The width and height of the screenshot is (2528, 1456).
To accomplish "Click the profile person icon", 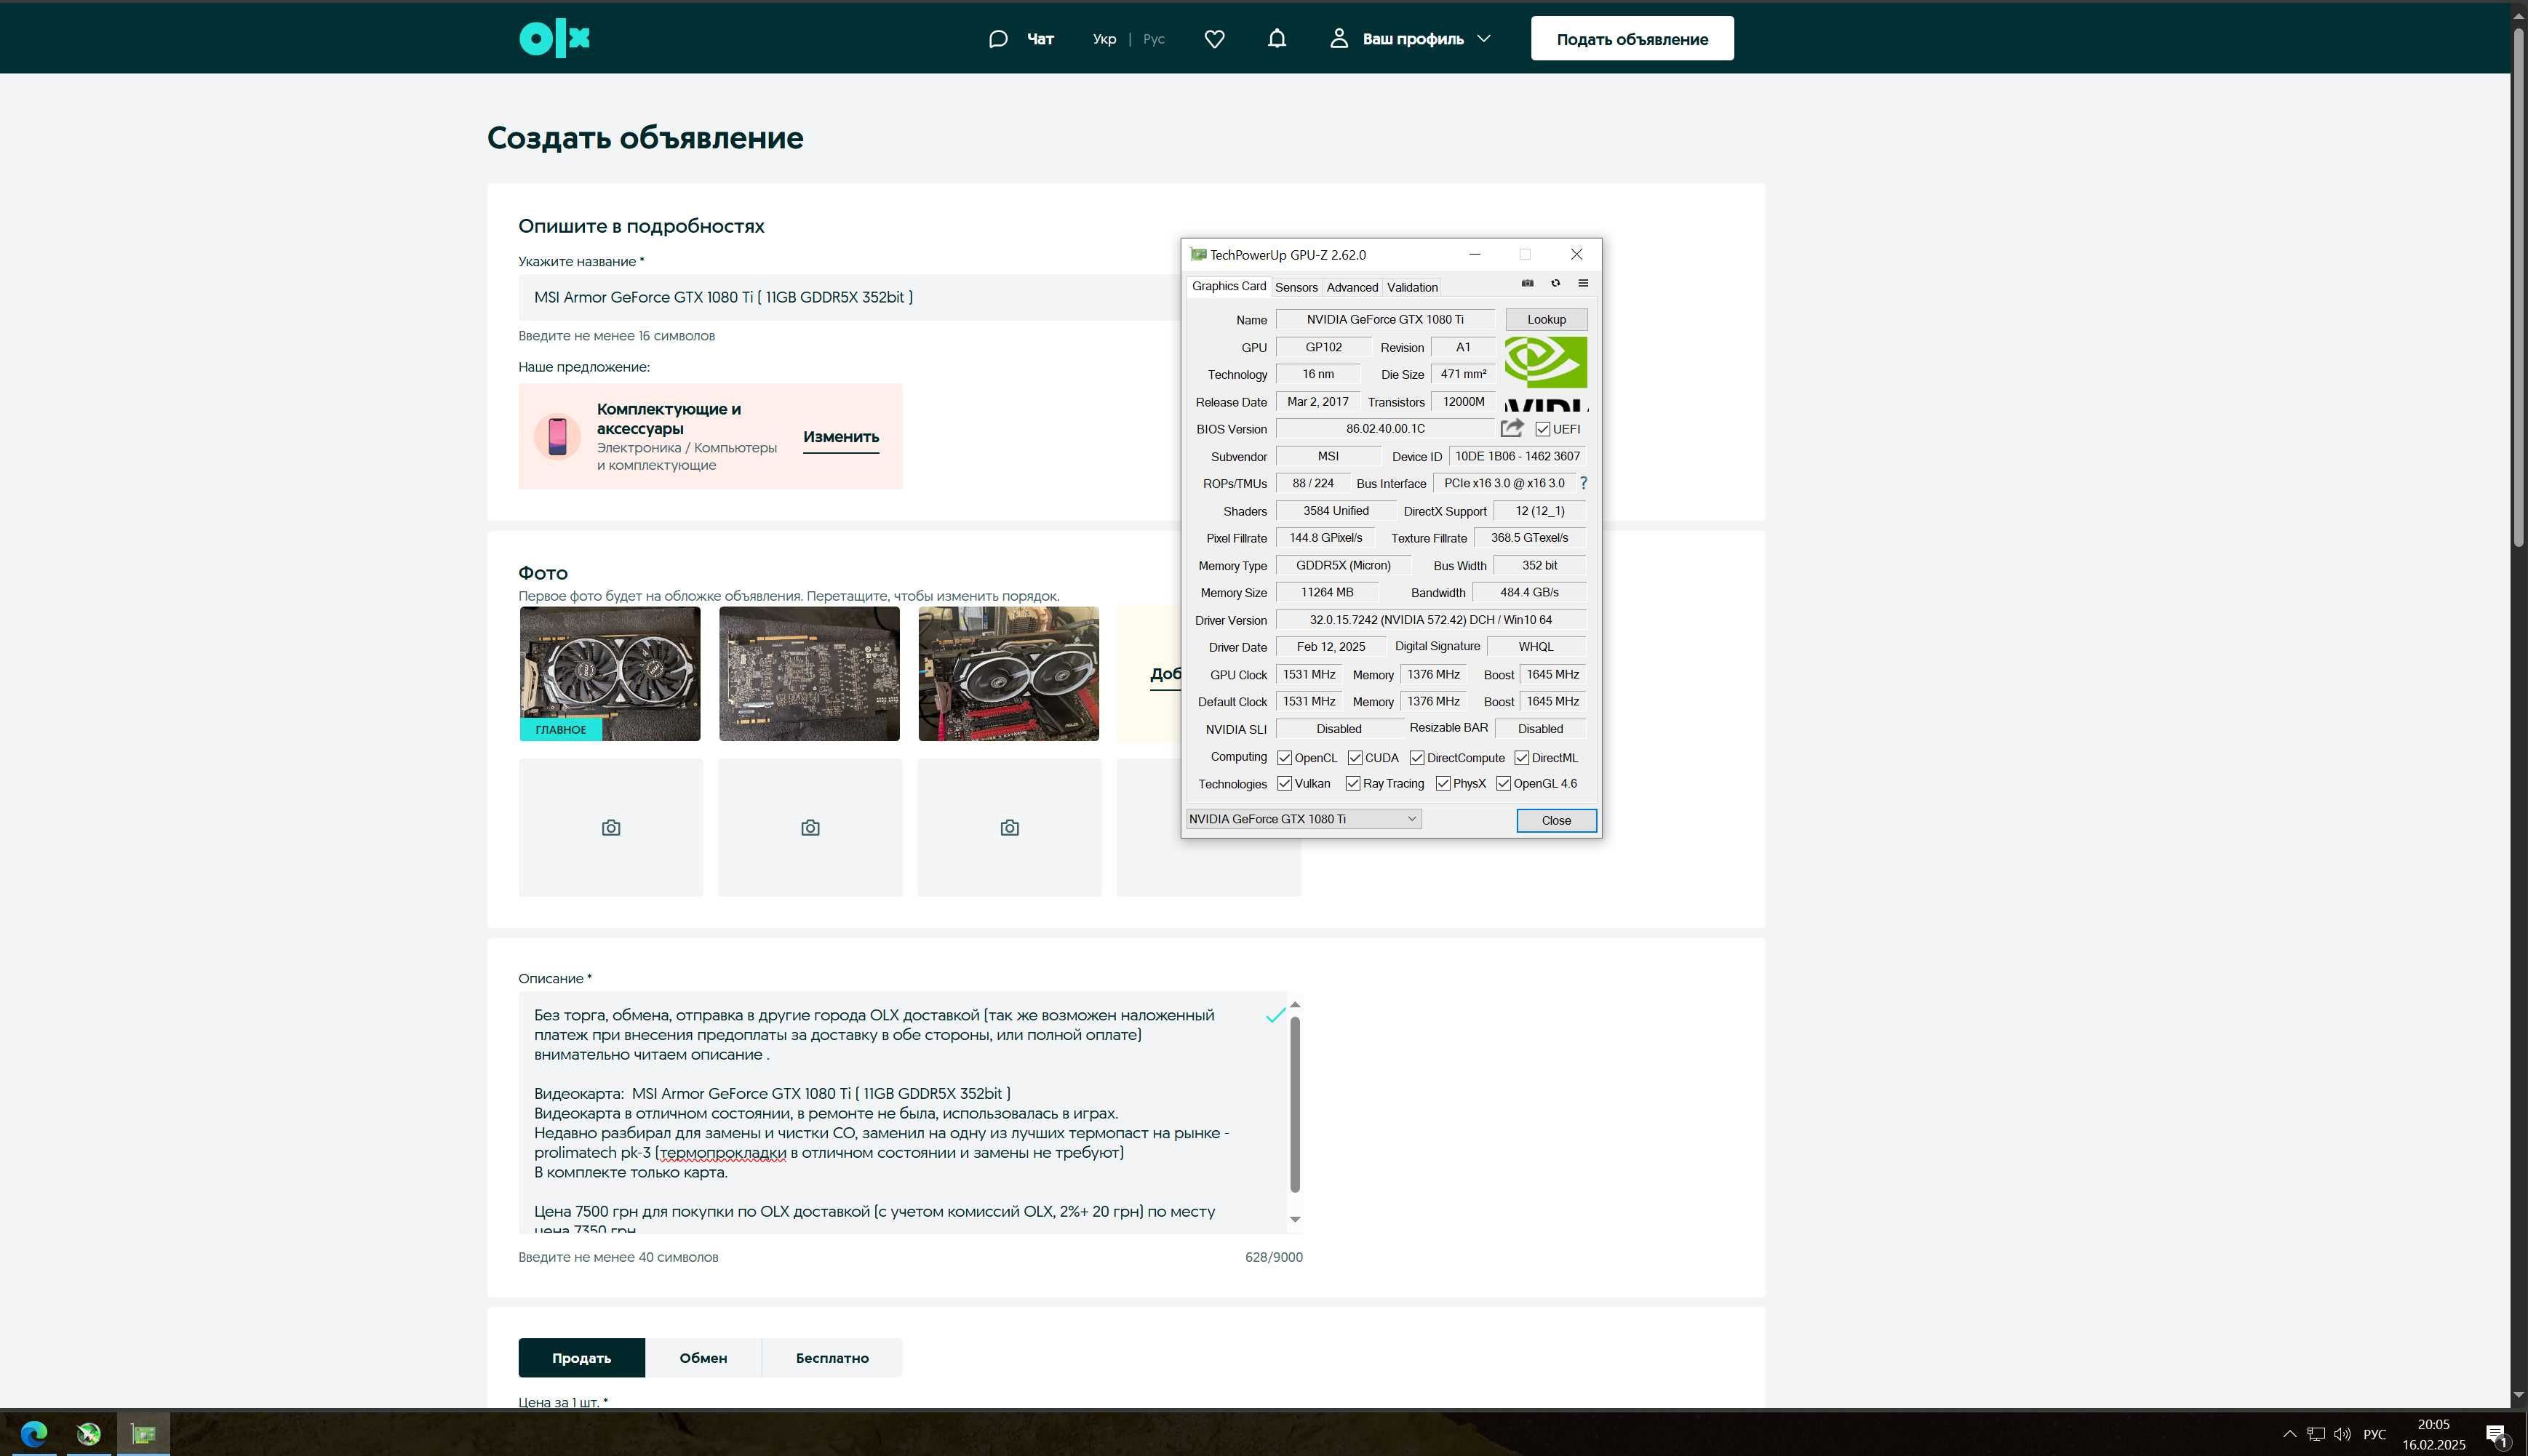I will [1338, 38].
